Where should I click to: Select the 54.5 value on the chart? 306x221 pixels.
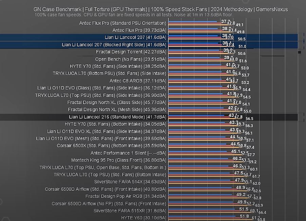247,97
